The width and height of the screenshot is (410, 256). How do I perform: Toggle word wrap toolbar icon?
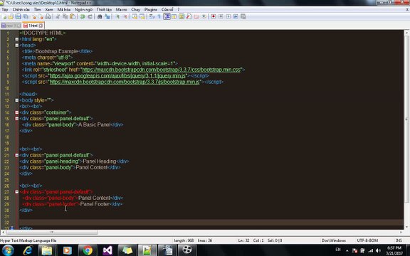tap(152, 17)
